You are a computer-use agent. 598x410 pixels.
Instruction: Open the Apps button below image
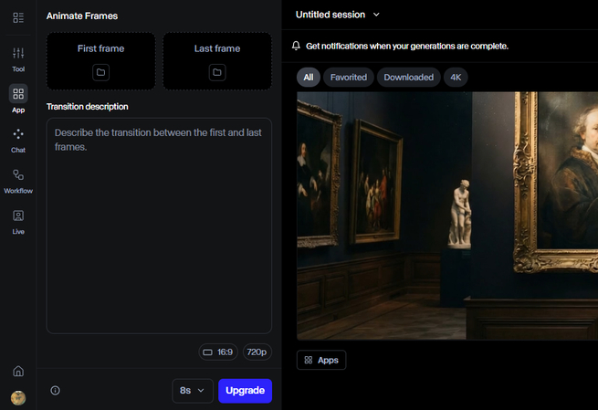320,360
